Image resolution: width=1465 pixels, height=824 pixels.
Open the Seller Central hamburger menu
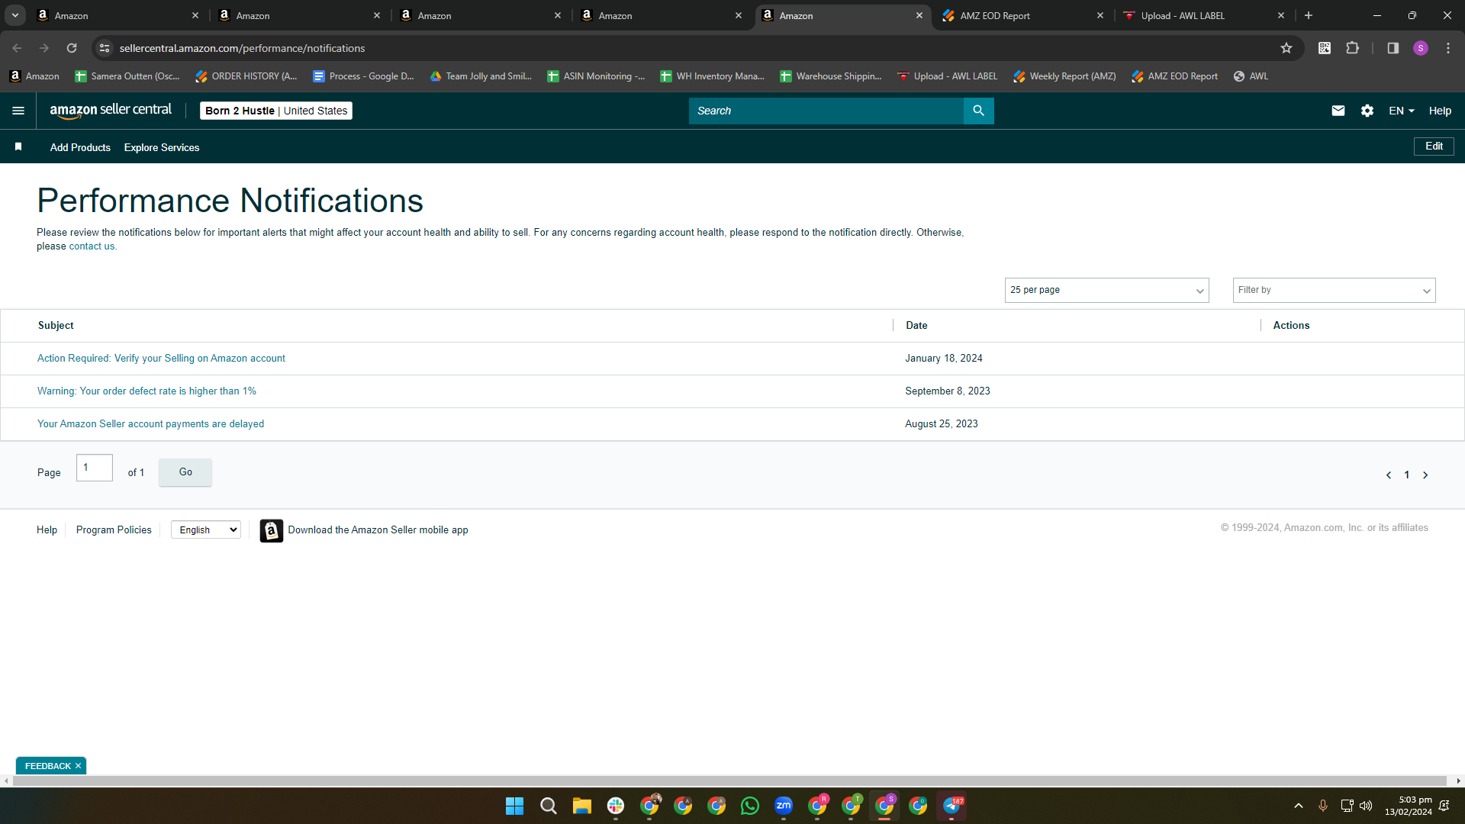18,111
